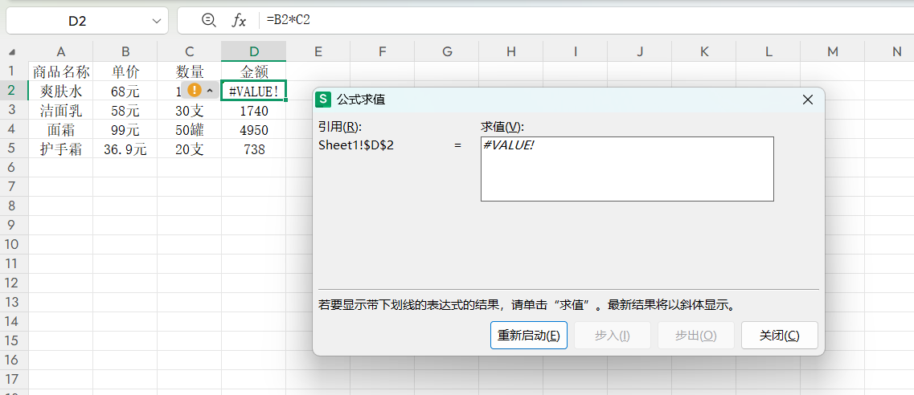Click cell 单价 header
Image resolution: width=914 pixels, height=395 pixels.
coord(125,71)
